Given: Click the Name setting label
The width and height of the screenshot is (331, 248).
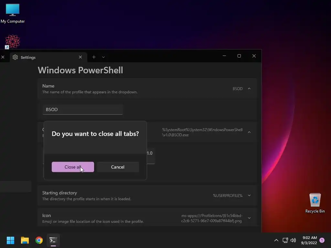Looking at the screenshot, I should click(48, 86).
